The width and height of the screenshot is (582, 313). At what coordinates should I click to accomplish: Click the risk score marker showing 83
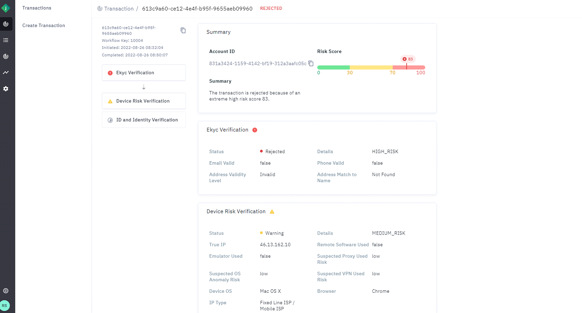click(408, 59)
